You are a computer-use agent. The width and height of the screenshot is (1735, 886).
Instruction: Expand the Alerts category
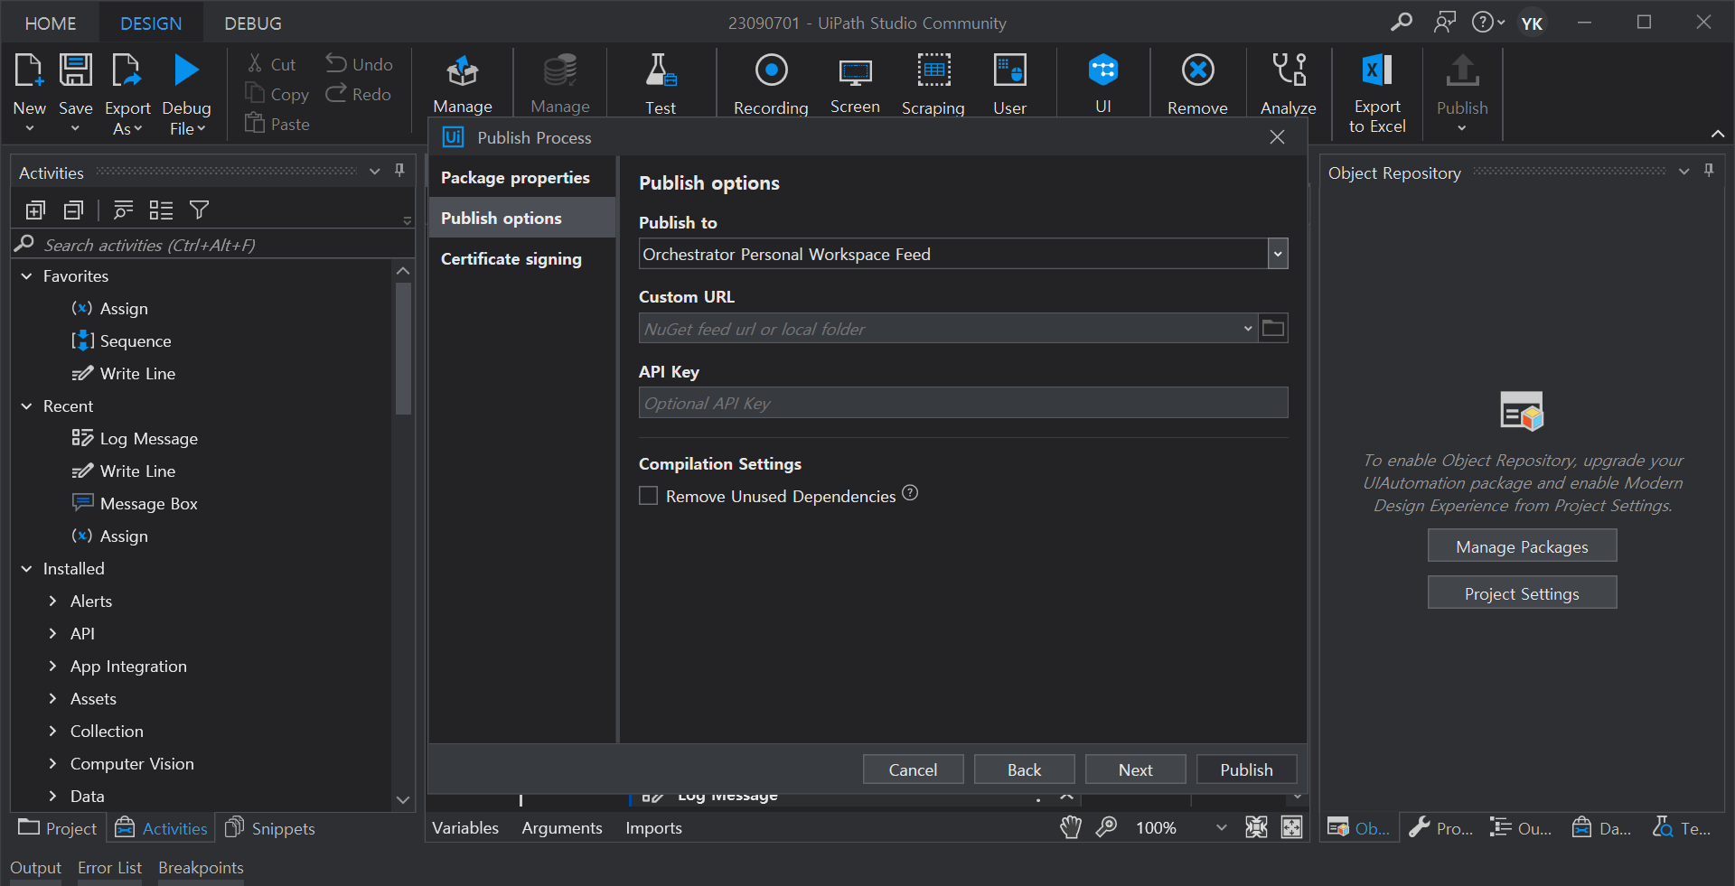point(52,602)
